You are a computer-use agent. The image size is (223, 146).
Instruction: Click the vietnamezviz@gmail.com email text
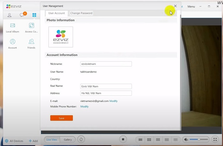[94, 101]
